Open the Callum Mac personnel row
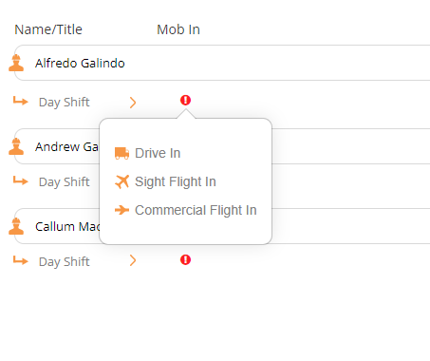The width and height of the screenshot is (430, 361). (222, 226)
